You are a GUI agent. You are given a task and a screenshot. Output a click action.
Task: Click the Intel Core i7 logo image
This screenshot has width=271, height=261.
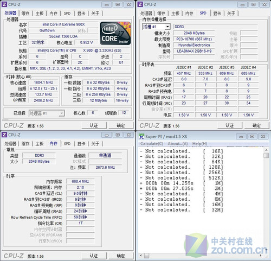coord(115,34)
